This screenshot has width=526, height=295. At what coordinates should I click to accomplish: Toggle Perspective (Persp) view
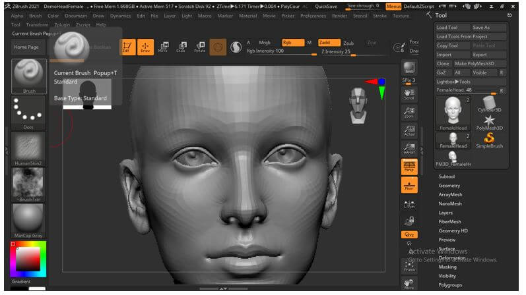[x=409, y=167]
